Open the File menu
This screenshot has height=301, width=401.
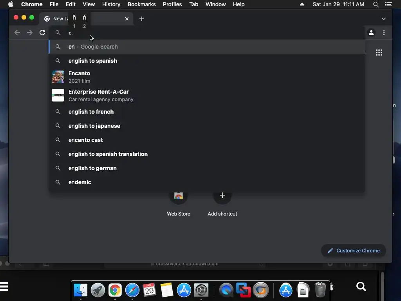[x=54, y=4]
